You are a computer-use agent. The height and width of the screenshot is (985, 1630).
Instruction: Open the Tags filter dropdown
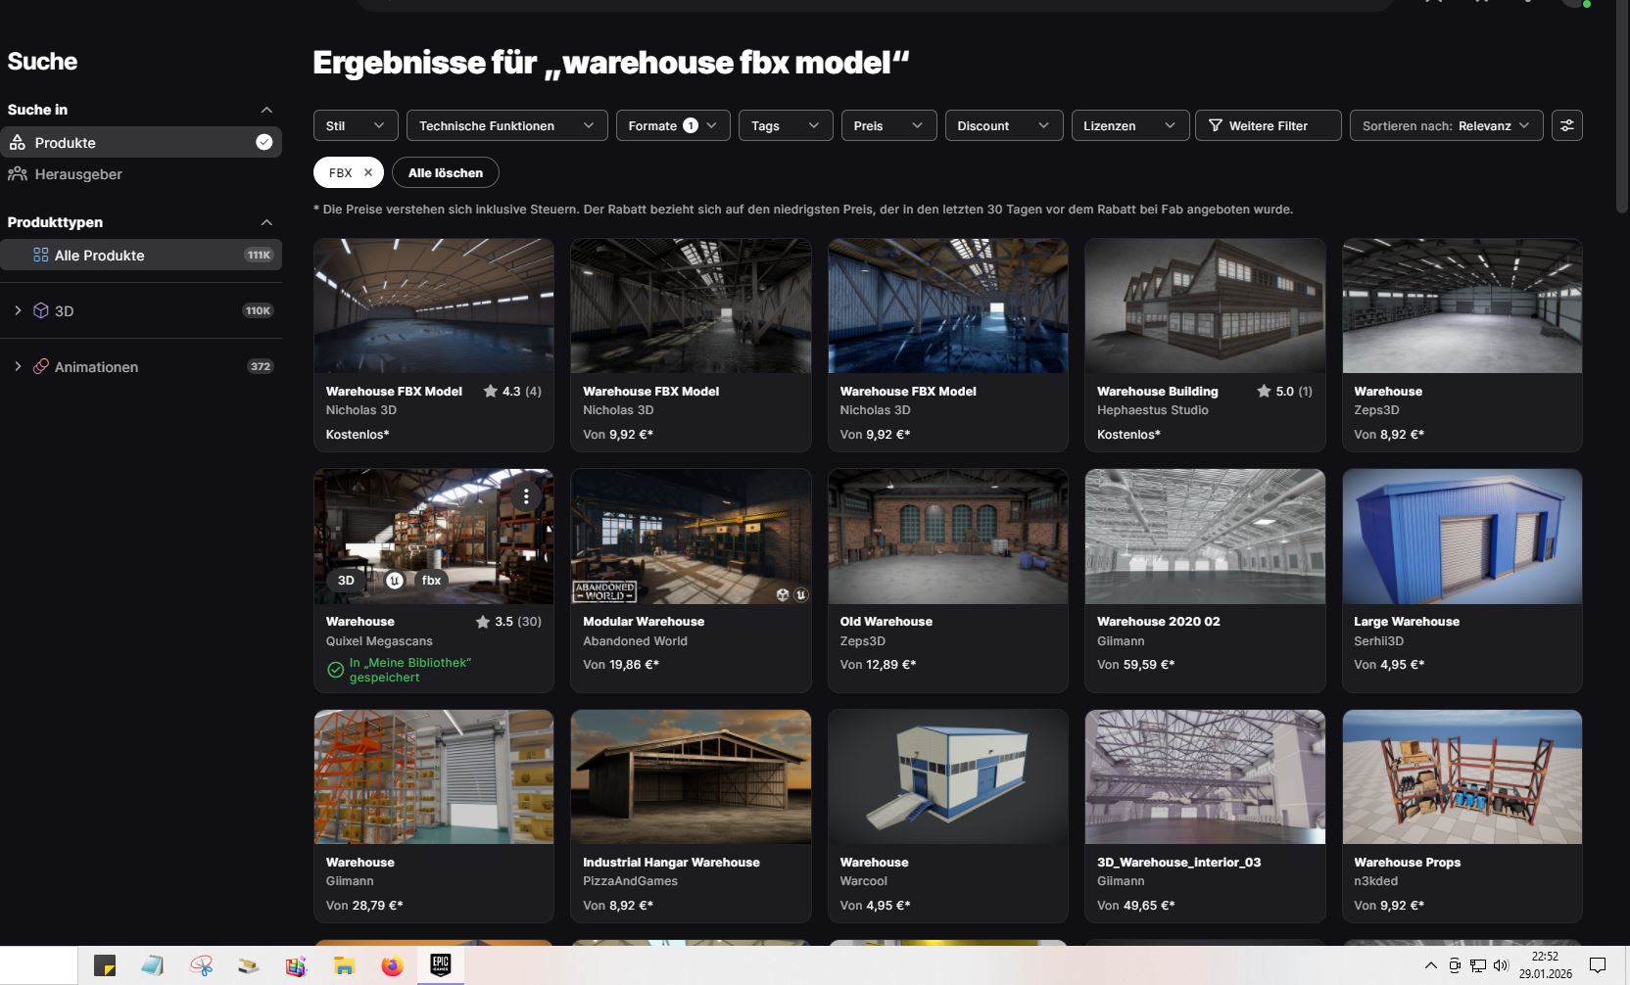click(x=786, y=125)
